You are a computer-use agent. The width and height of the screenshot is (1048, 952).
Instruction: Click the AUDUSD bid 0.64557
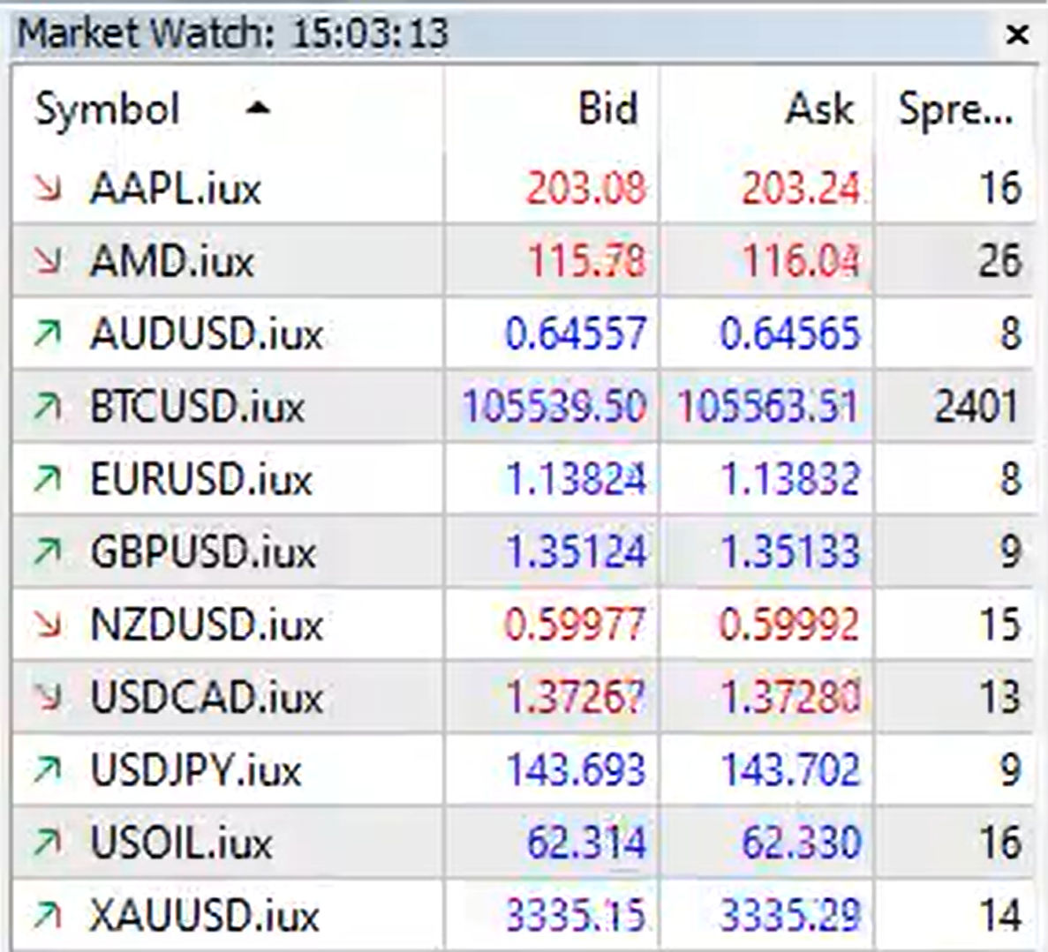(576, 334)
